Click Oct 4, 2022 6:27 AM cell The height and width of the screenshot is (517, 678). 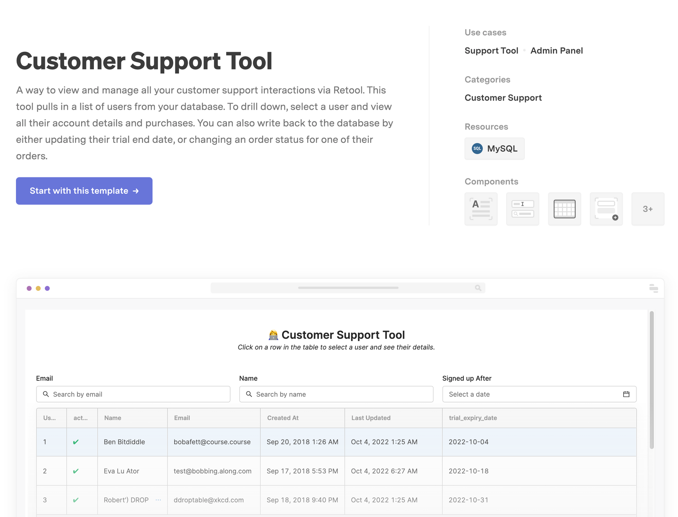coord(393,471)
